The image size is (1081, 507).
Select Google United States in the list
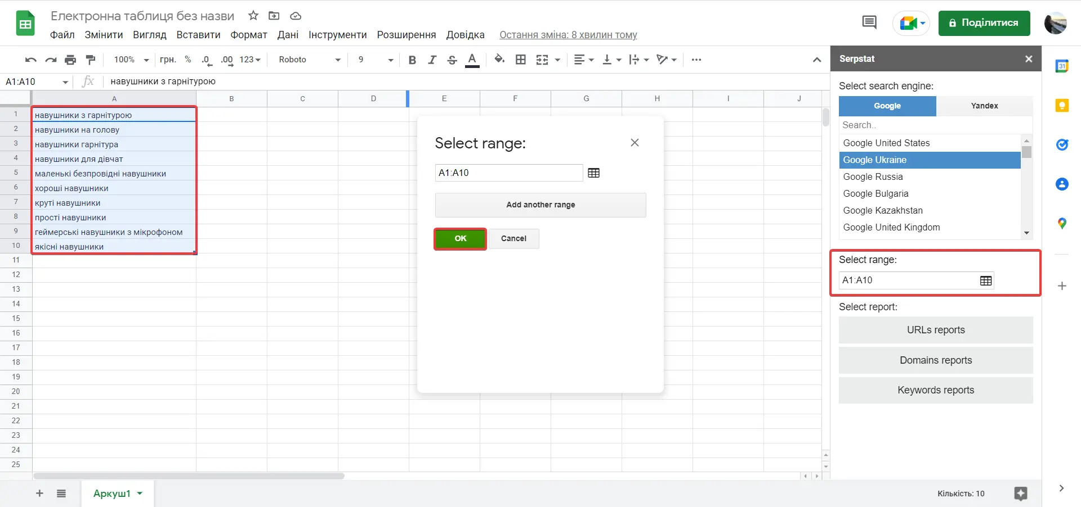point(930,143)
